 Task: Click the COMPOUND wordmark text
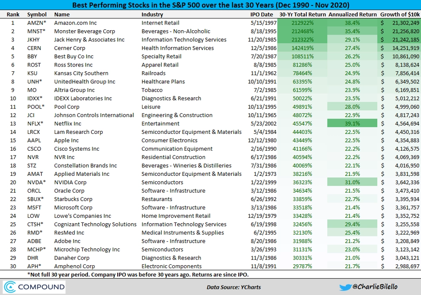point(42,287)
